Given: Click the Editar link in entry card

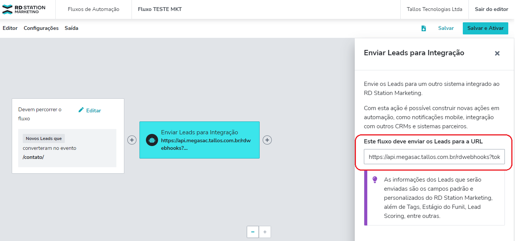Looking at the screenshot, I should tap(94, 110).
